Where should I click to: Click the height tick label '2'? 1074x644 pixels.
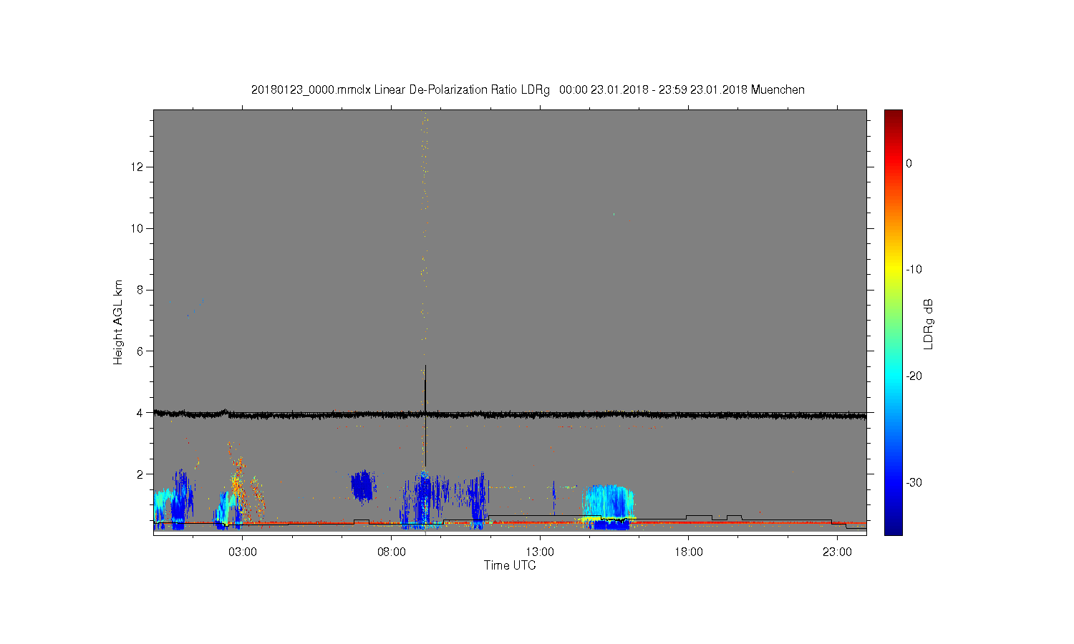[x=140, y=474]
